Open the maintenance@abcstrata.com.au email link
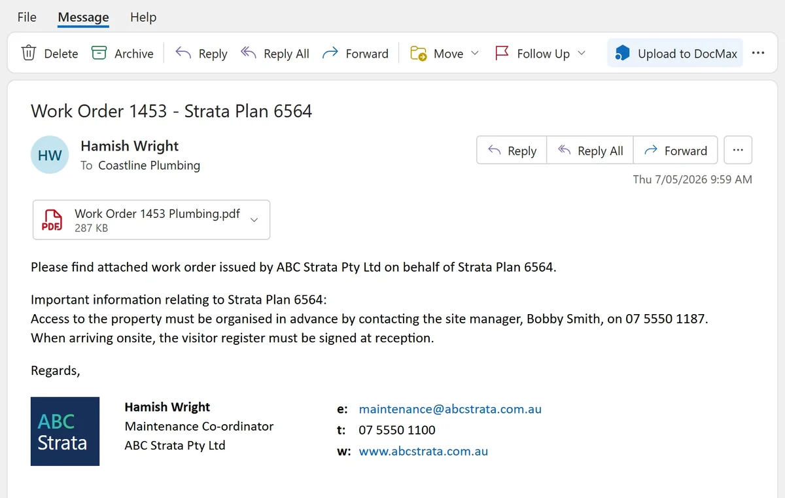 [x=450, y=409]
